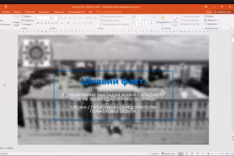
Task: Show the Заметки notes pane
Action: 154,154
